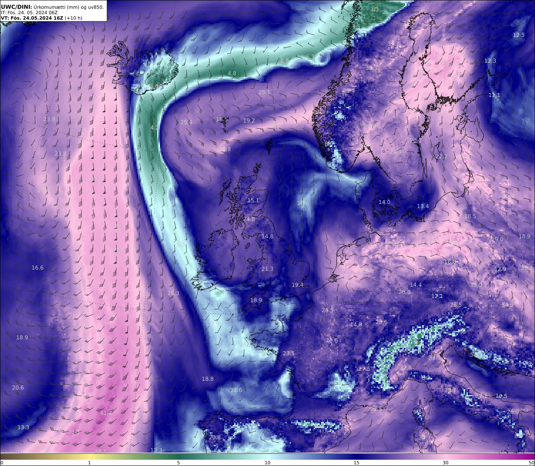Viewport: 535px width, 466px height.
Task: Click the 14.4 value over Germany
Action: click(x=416, y=285)
